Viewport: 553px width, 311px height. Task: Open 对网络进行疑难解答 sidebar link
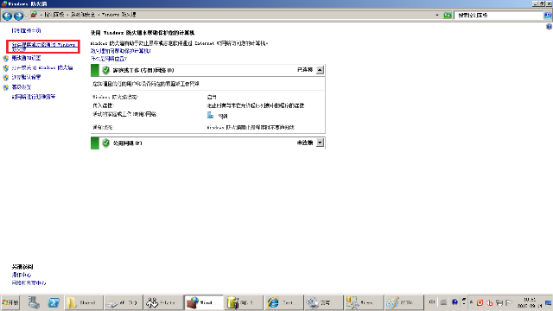(34, 97)
